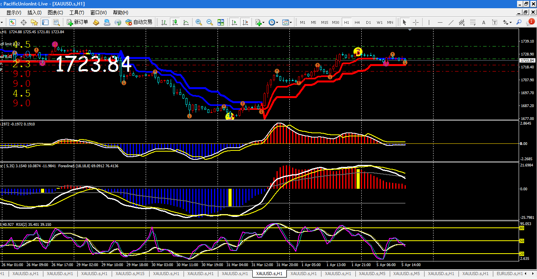Select the crosshair cursor tool
Screen dimensions: 537x279
(416, 22)
